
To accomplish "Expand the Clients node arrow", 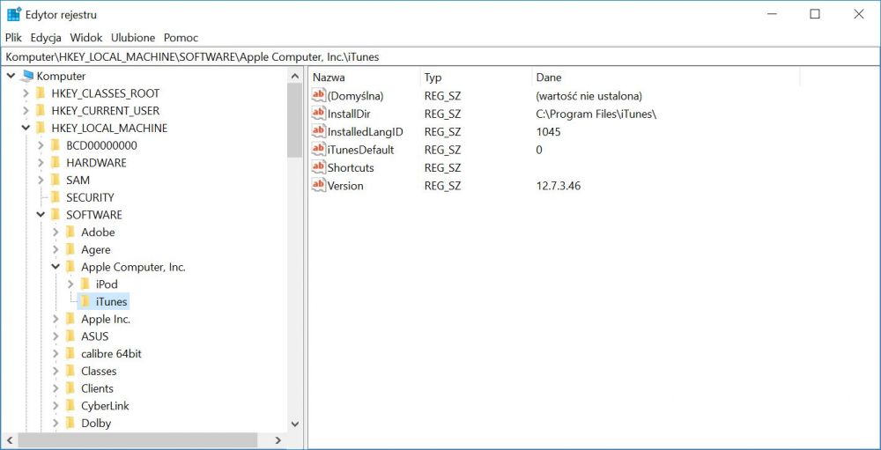I will 56,388.
